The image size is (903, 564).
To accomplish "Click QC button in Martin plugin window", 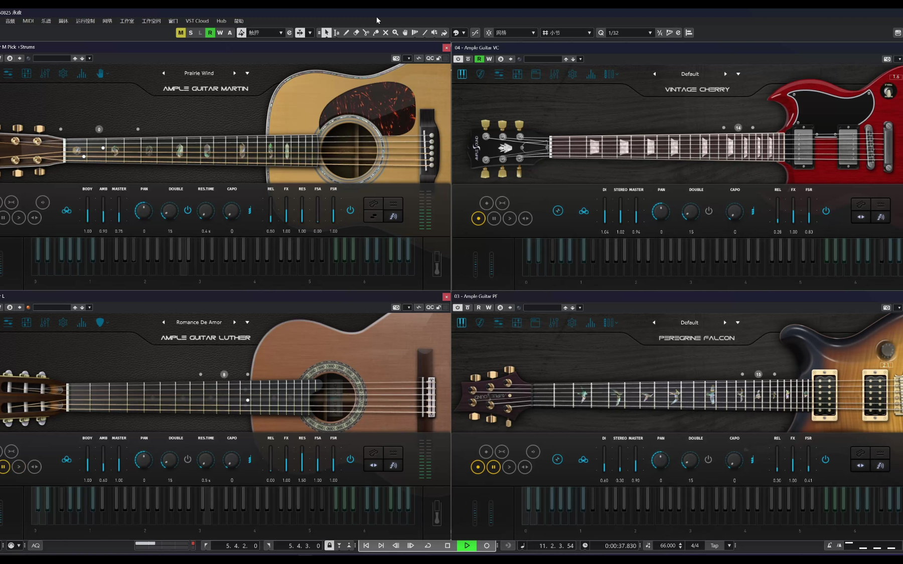I will click(x=430, y=59).
